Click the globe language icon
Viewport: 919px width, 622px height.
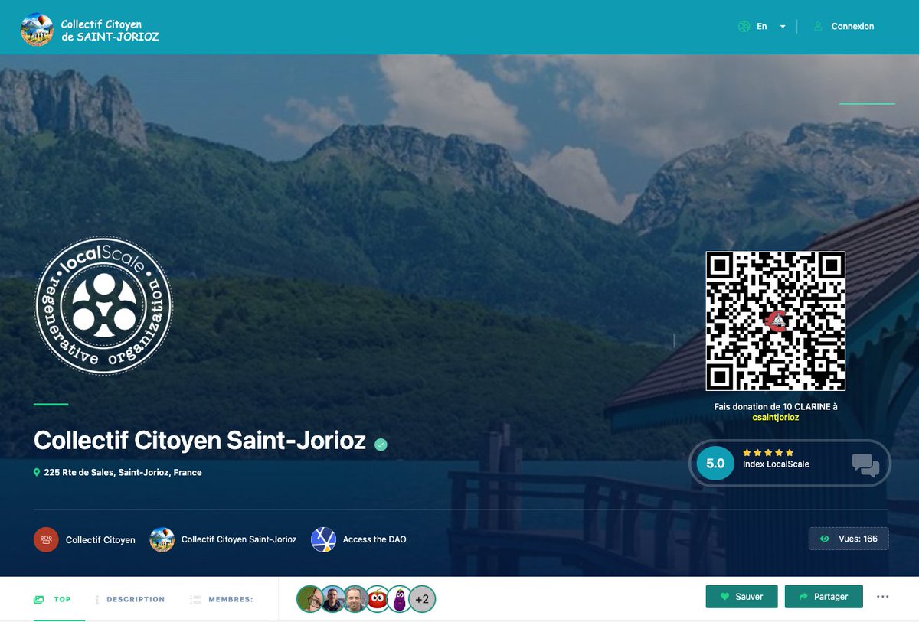tap(743, 26)
